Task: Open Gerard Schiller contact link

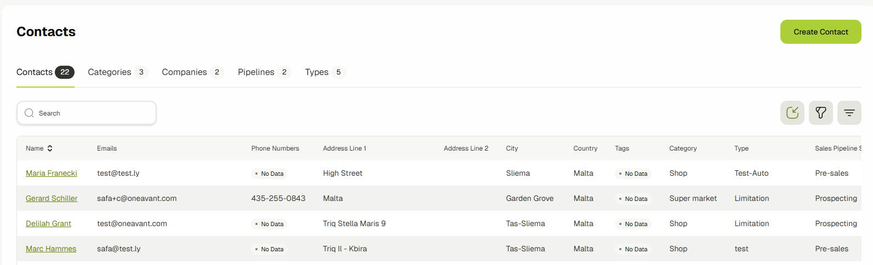Action: coord(52,198)
